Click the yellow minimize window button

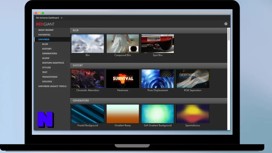(39, 13)
